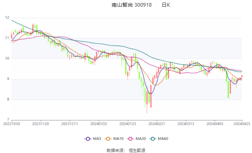Click the x-axis date 20240403
The width and height of the screenshot is (252, 153).
215,124
